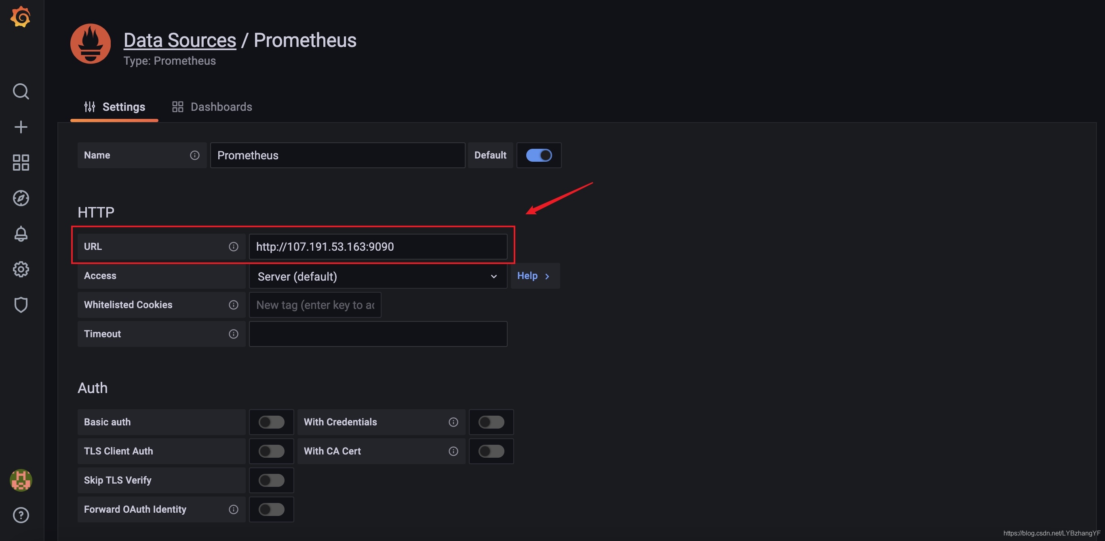1105x541 pixels.
Task: Click the HTTP section heading
Action: [x=96, y=212]
